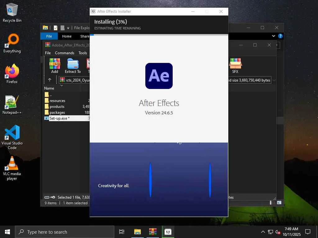
Task: Open Task View on the taskbar
Action: [122, 232]
